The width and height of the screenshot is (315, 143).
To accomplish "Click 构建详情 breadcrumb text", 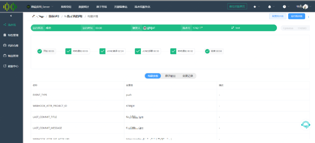I will coord(93,17).
